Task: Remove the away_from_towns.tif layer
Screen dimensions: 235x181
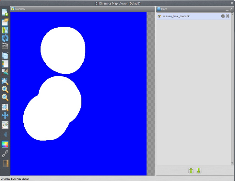Action: (228, 16)
